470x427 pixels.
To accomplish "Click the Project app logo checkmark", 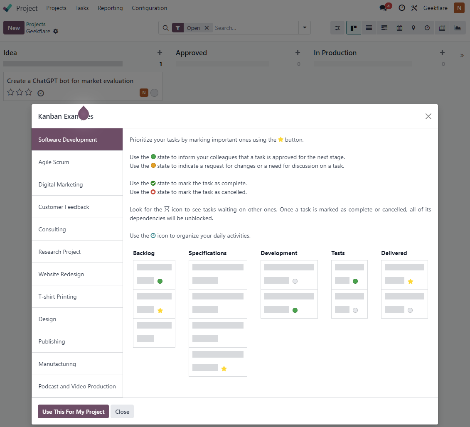I will pyautogui.click(x=7, y=8).
